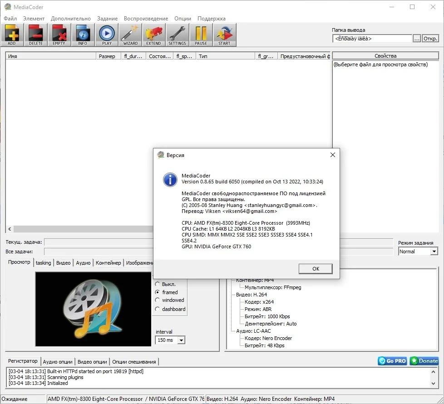Switch to the Аудио опции tab
The image size is (444, 404).
[58, 362]
